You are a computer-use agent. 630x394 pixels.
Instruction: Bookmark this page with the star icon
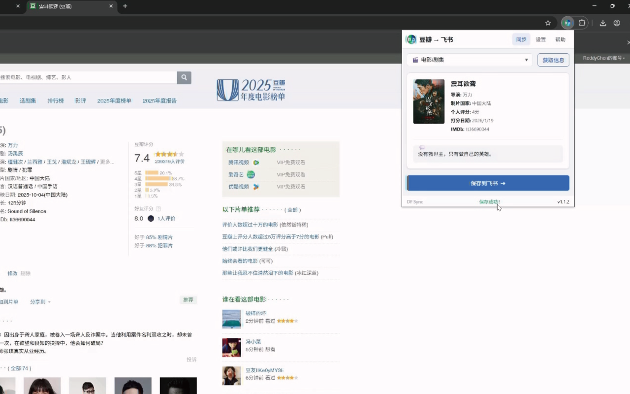pyautogui.click(x=548, y=23)
